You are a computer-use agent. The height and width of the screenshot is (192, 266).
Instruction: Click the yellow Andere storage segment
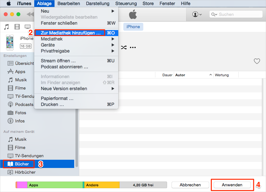click(102, 185)
